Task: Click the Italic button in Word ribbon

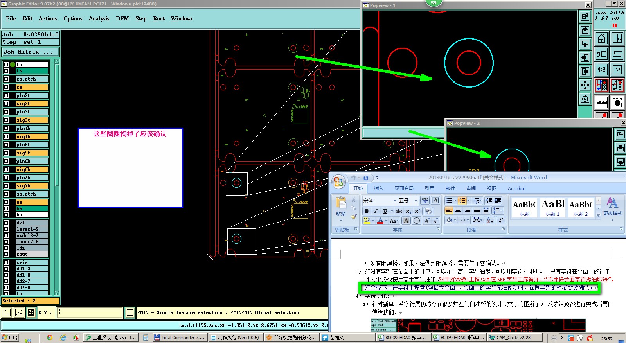Action: (376, 211)
